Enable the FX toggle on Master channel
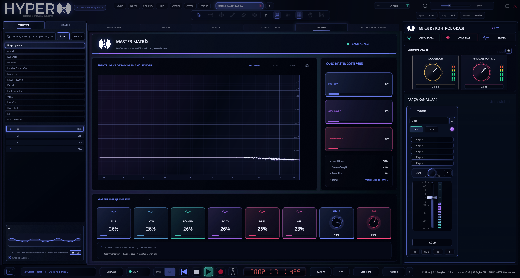The width and height of the screenshot is (520, 278). [416, 129]
